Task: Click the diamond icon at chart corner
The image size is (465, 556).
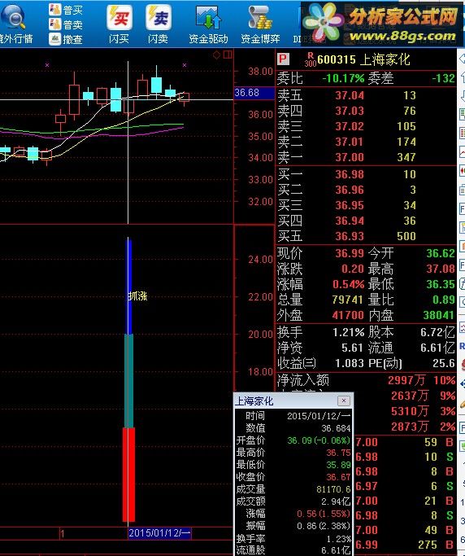Action: (216, 55)
